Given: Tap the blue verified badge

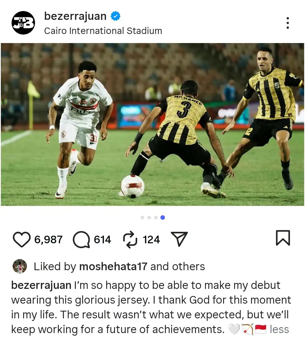Looking at the screenshot, I should 115,16.
